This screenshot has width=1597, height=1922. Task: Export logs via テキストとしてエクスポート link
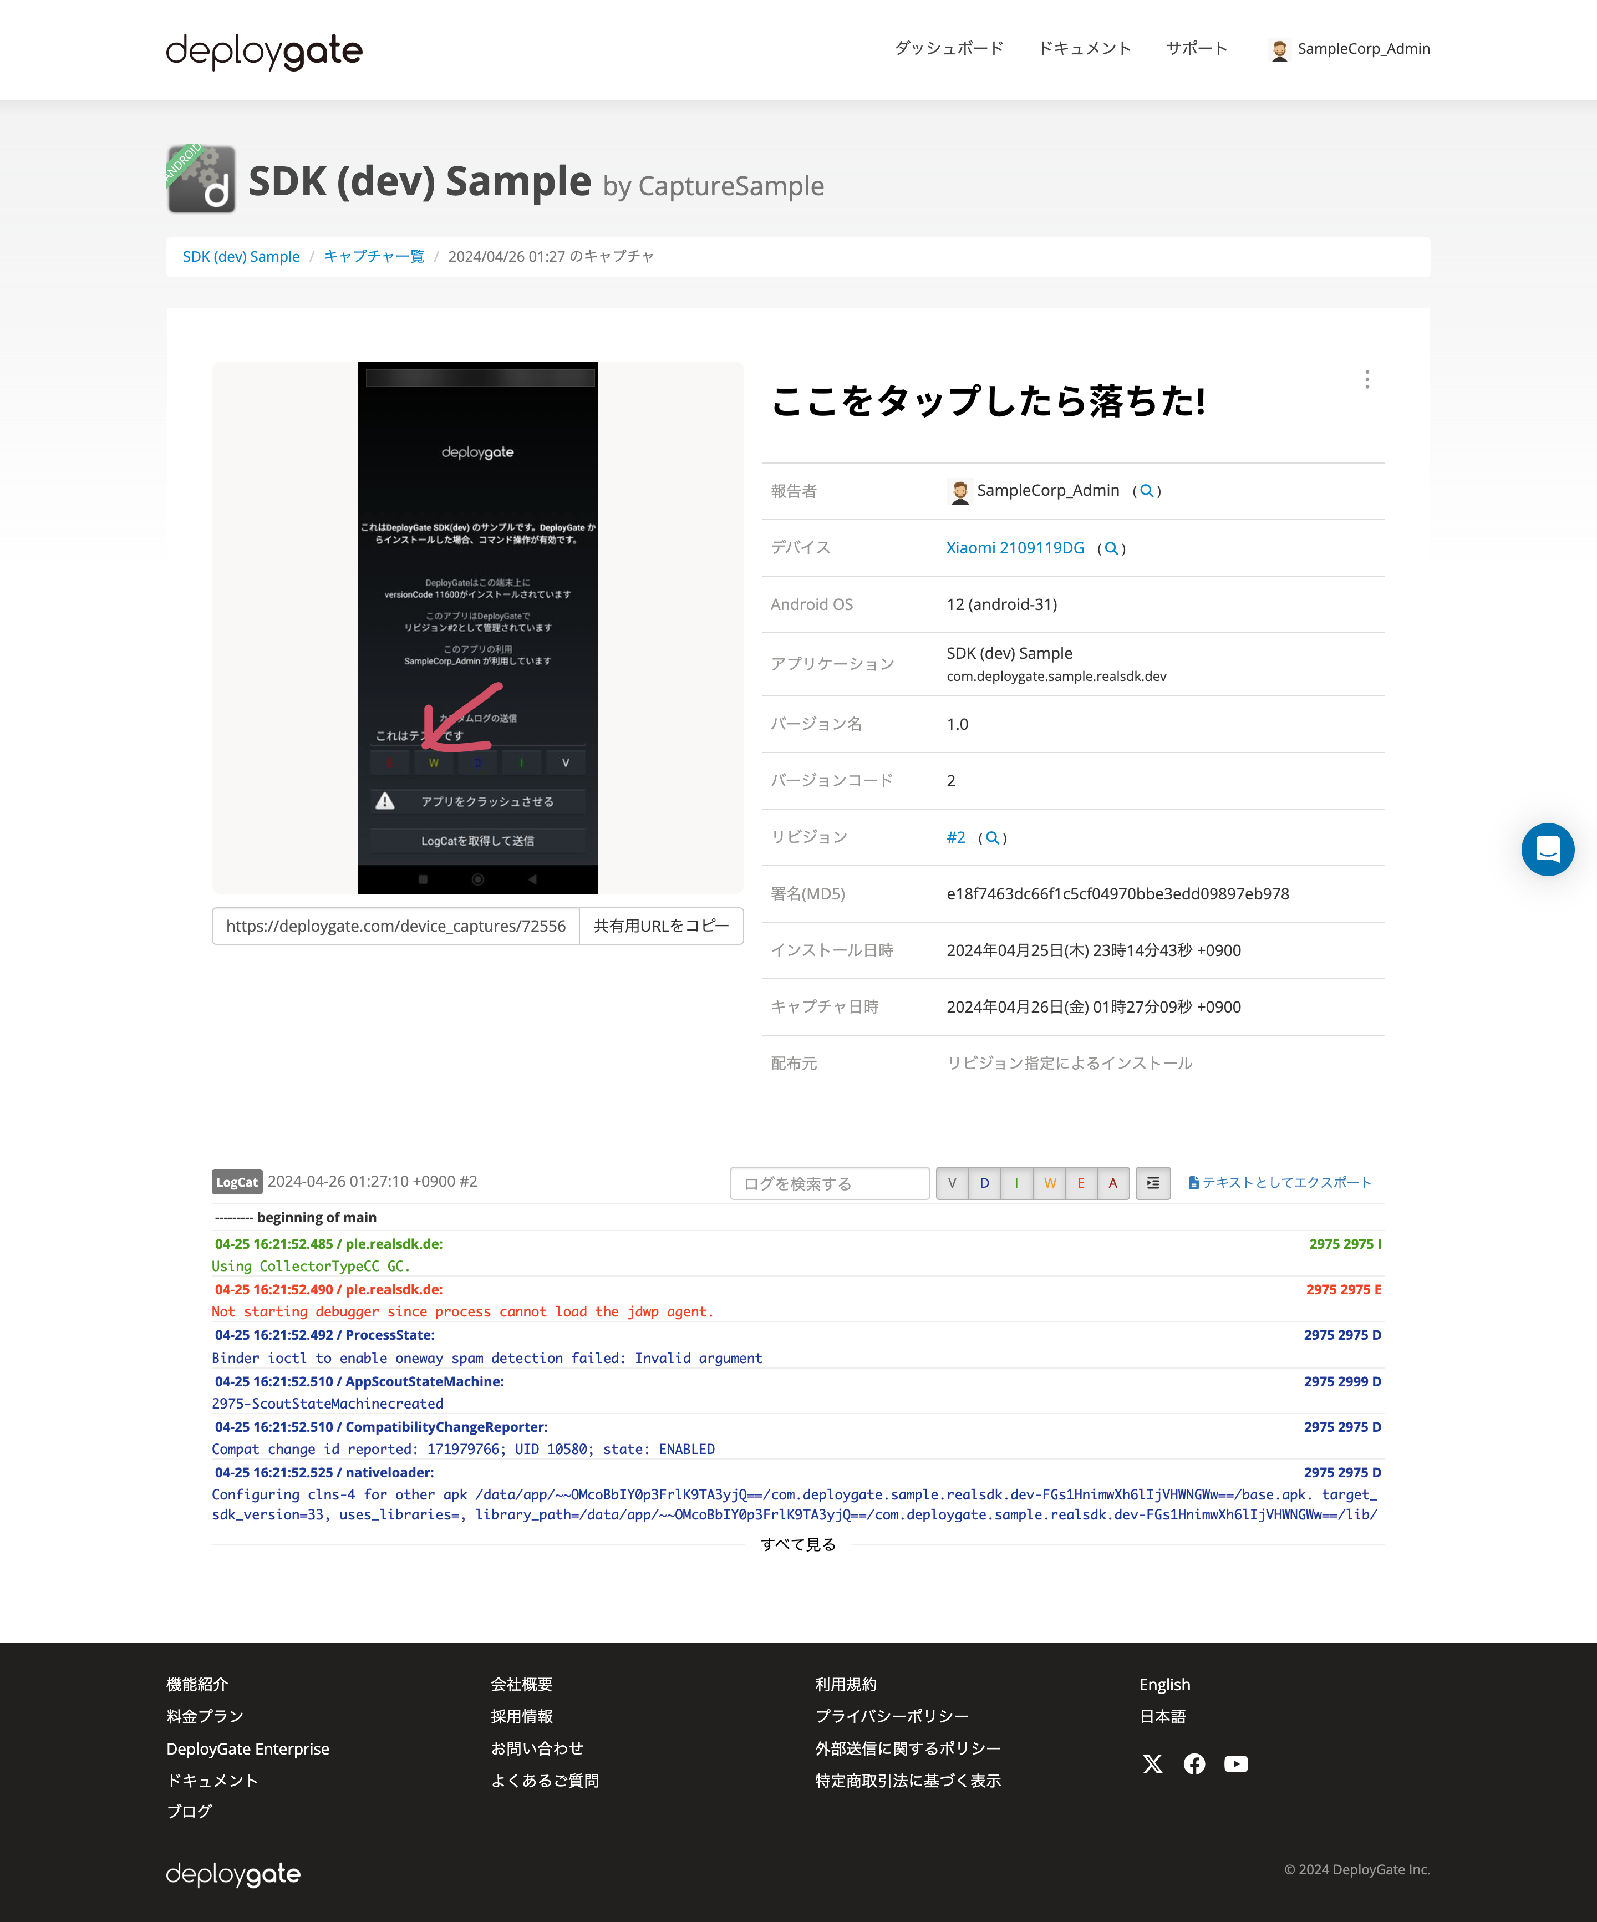(x=1279, y=1182)
